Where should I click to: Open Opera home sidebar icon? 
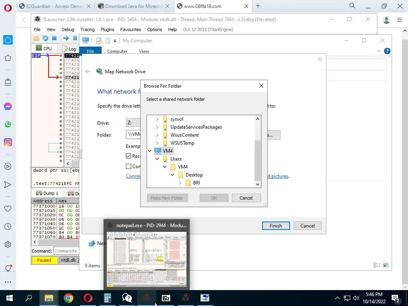click(8, 40)
